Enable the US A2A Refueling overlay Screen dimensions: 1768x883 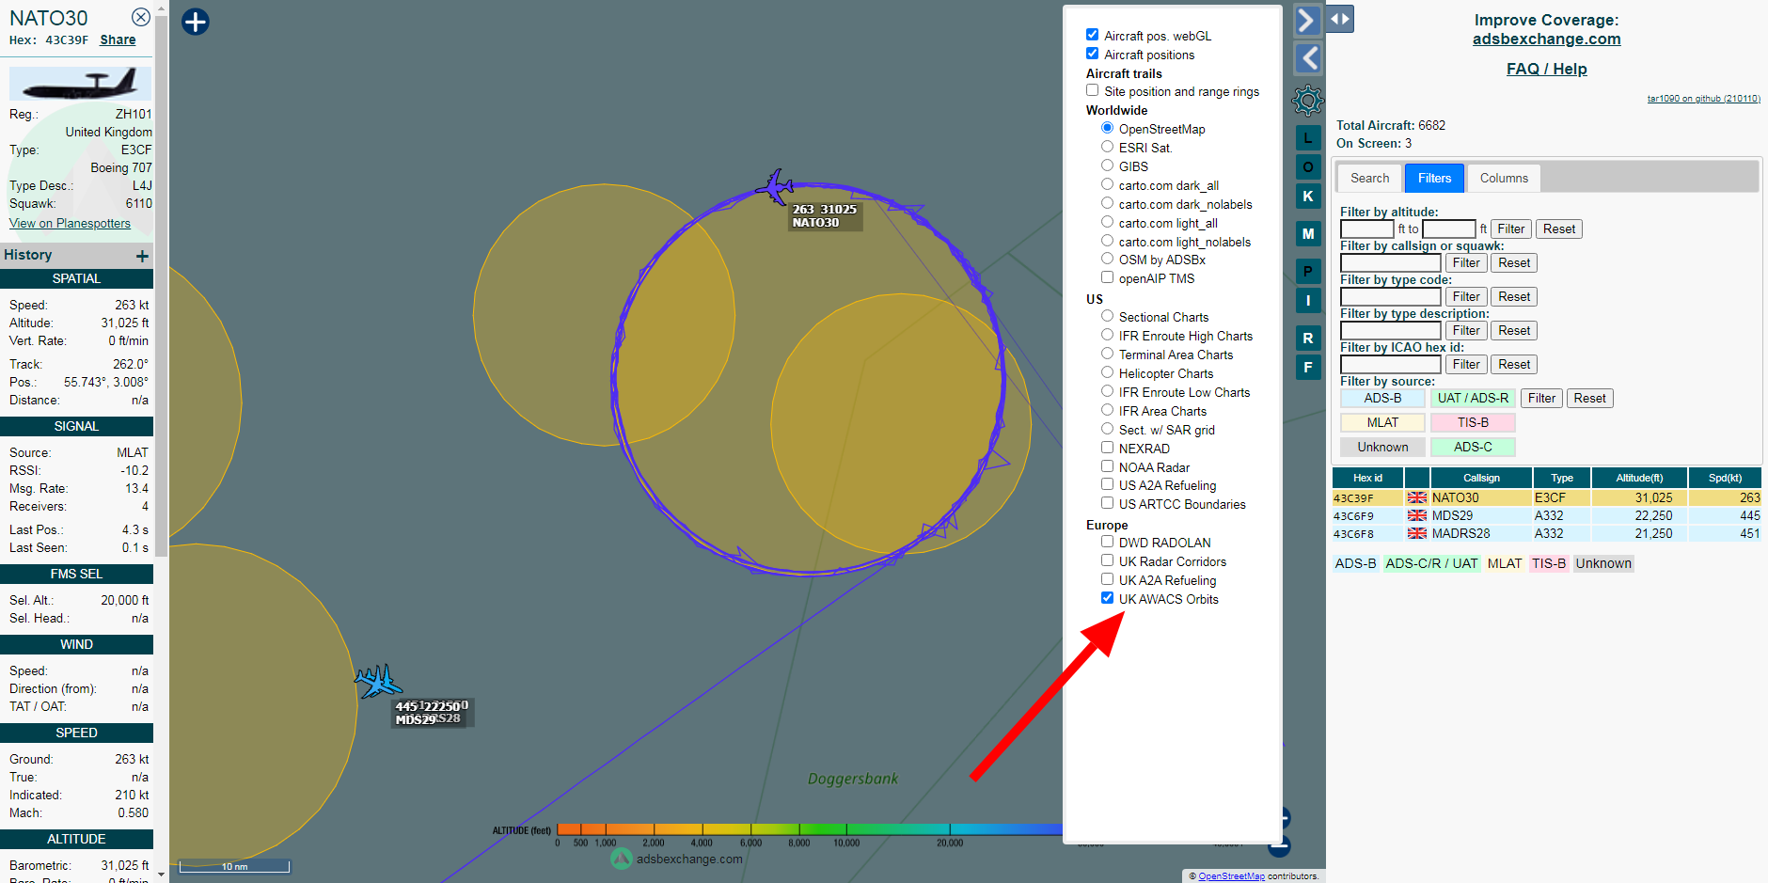click(1107, 484)
